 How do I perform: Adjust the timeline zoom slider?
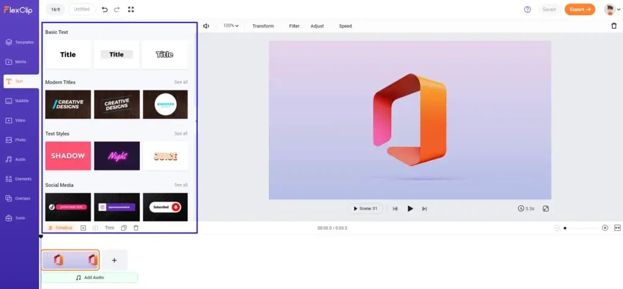click(565, 228)
